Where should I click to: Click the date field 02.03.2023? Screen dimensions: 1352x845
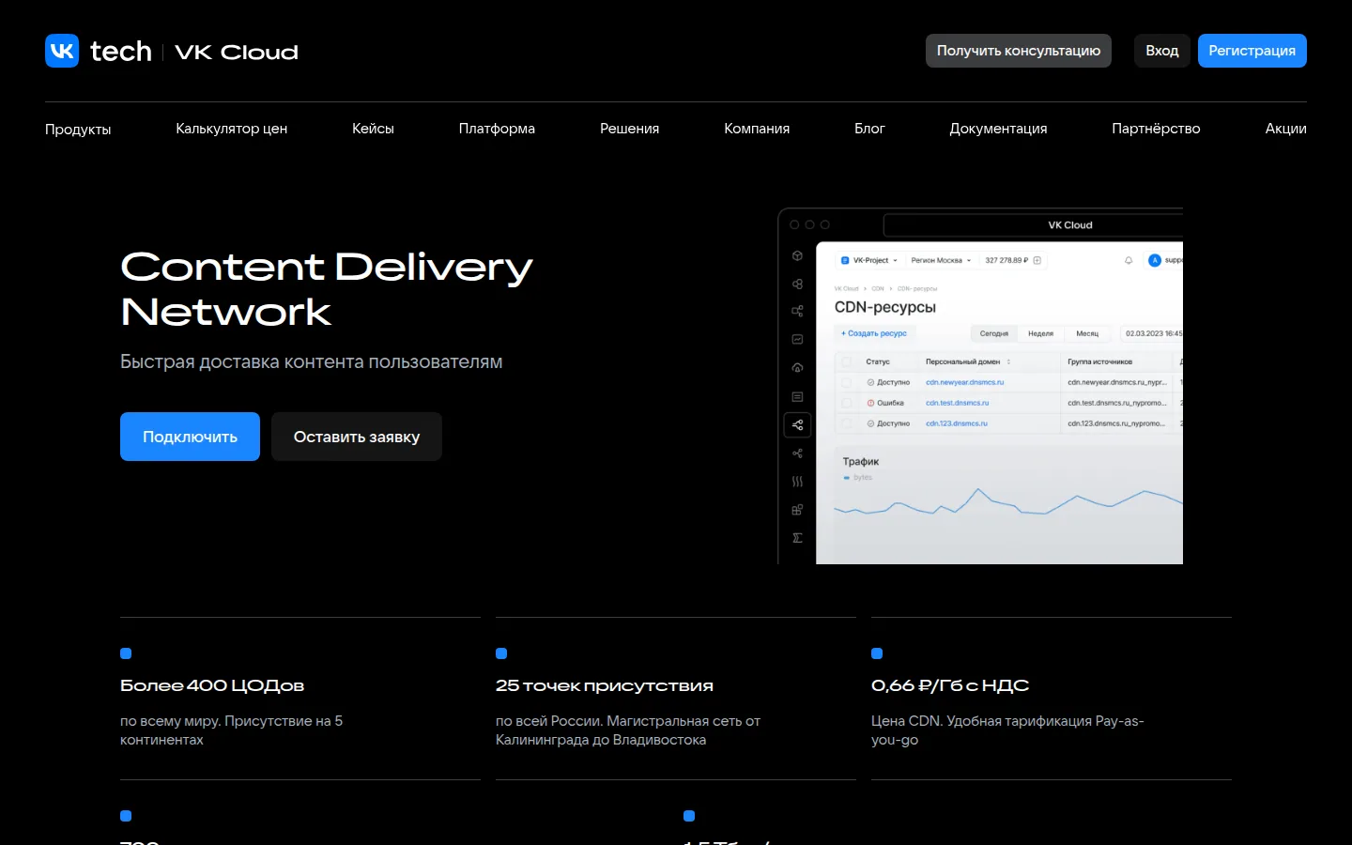(x=1152, y=333)
